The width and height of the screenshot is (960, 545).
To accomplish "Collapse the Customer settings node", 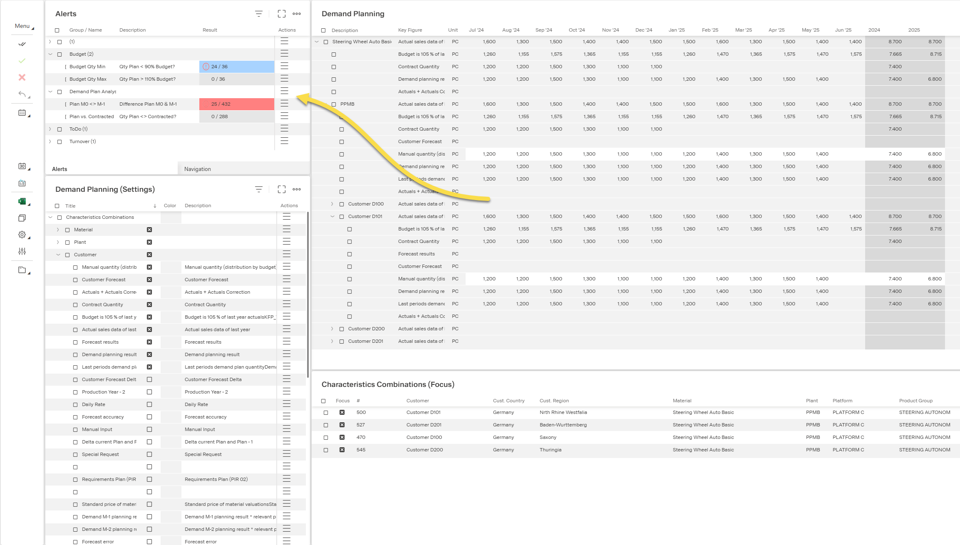I will click(x=58, y=255).
